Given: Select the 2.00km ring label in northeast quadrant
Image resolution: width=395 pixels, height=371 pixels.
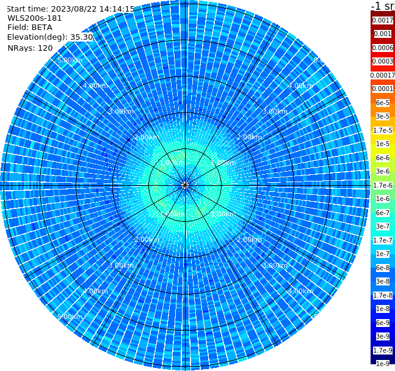Looking at the screenshot, I should click(x=249, y=137).
